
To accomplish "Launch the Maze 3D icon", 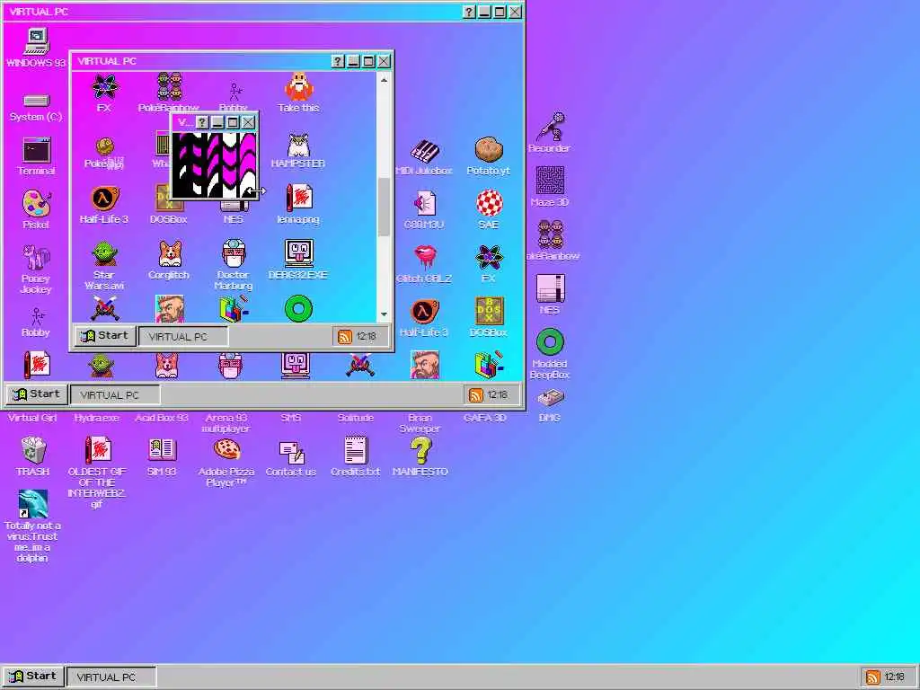I will point(550,180).
